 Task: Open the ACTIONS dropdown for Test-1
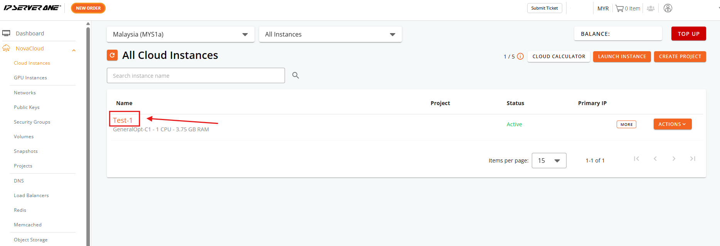pos(673,124)
